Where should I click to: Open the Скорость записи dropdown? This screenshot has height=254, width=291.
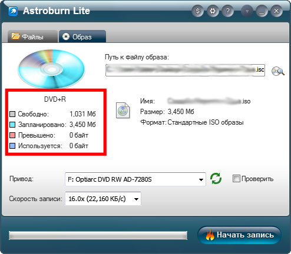point(103,199)
